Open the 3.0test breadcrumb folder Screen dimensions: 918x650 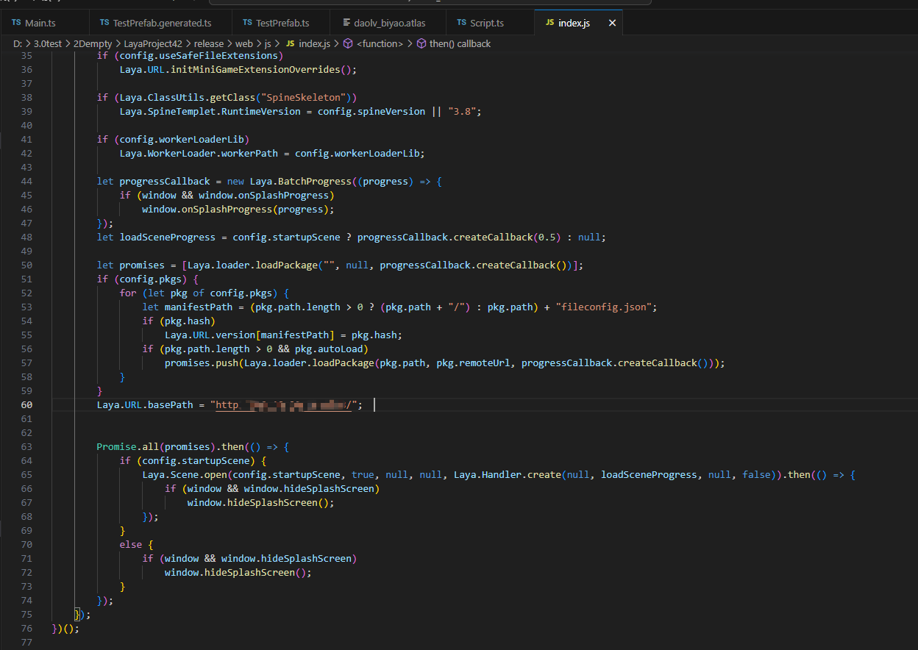(x=49, y=44)
